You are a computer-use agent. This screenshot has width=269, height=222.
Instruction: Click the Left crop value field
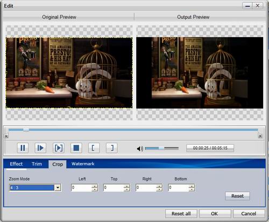[x=82, y=188]
